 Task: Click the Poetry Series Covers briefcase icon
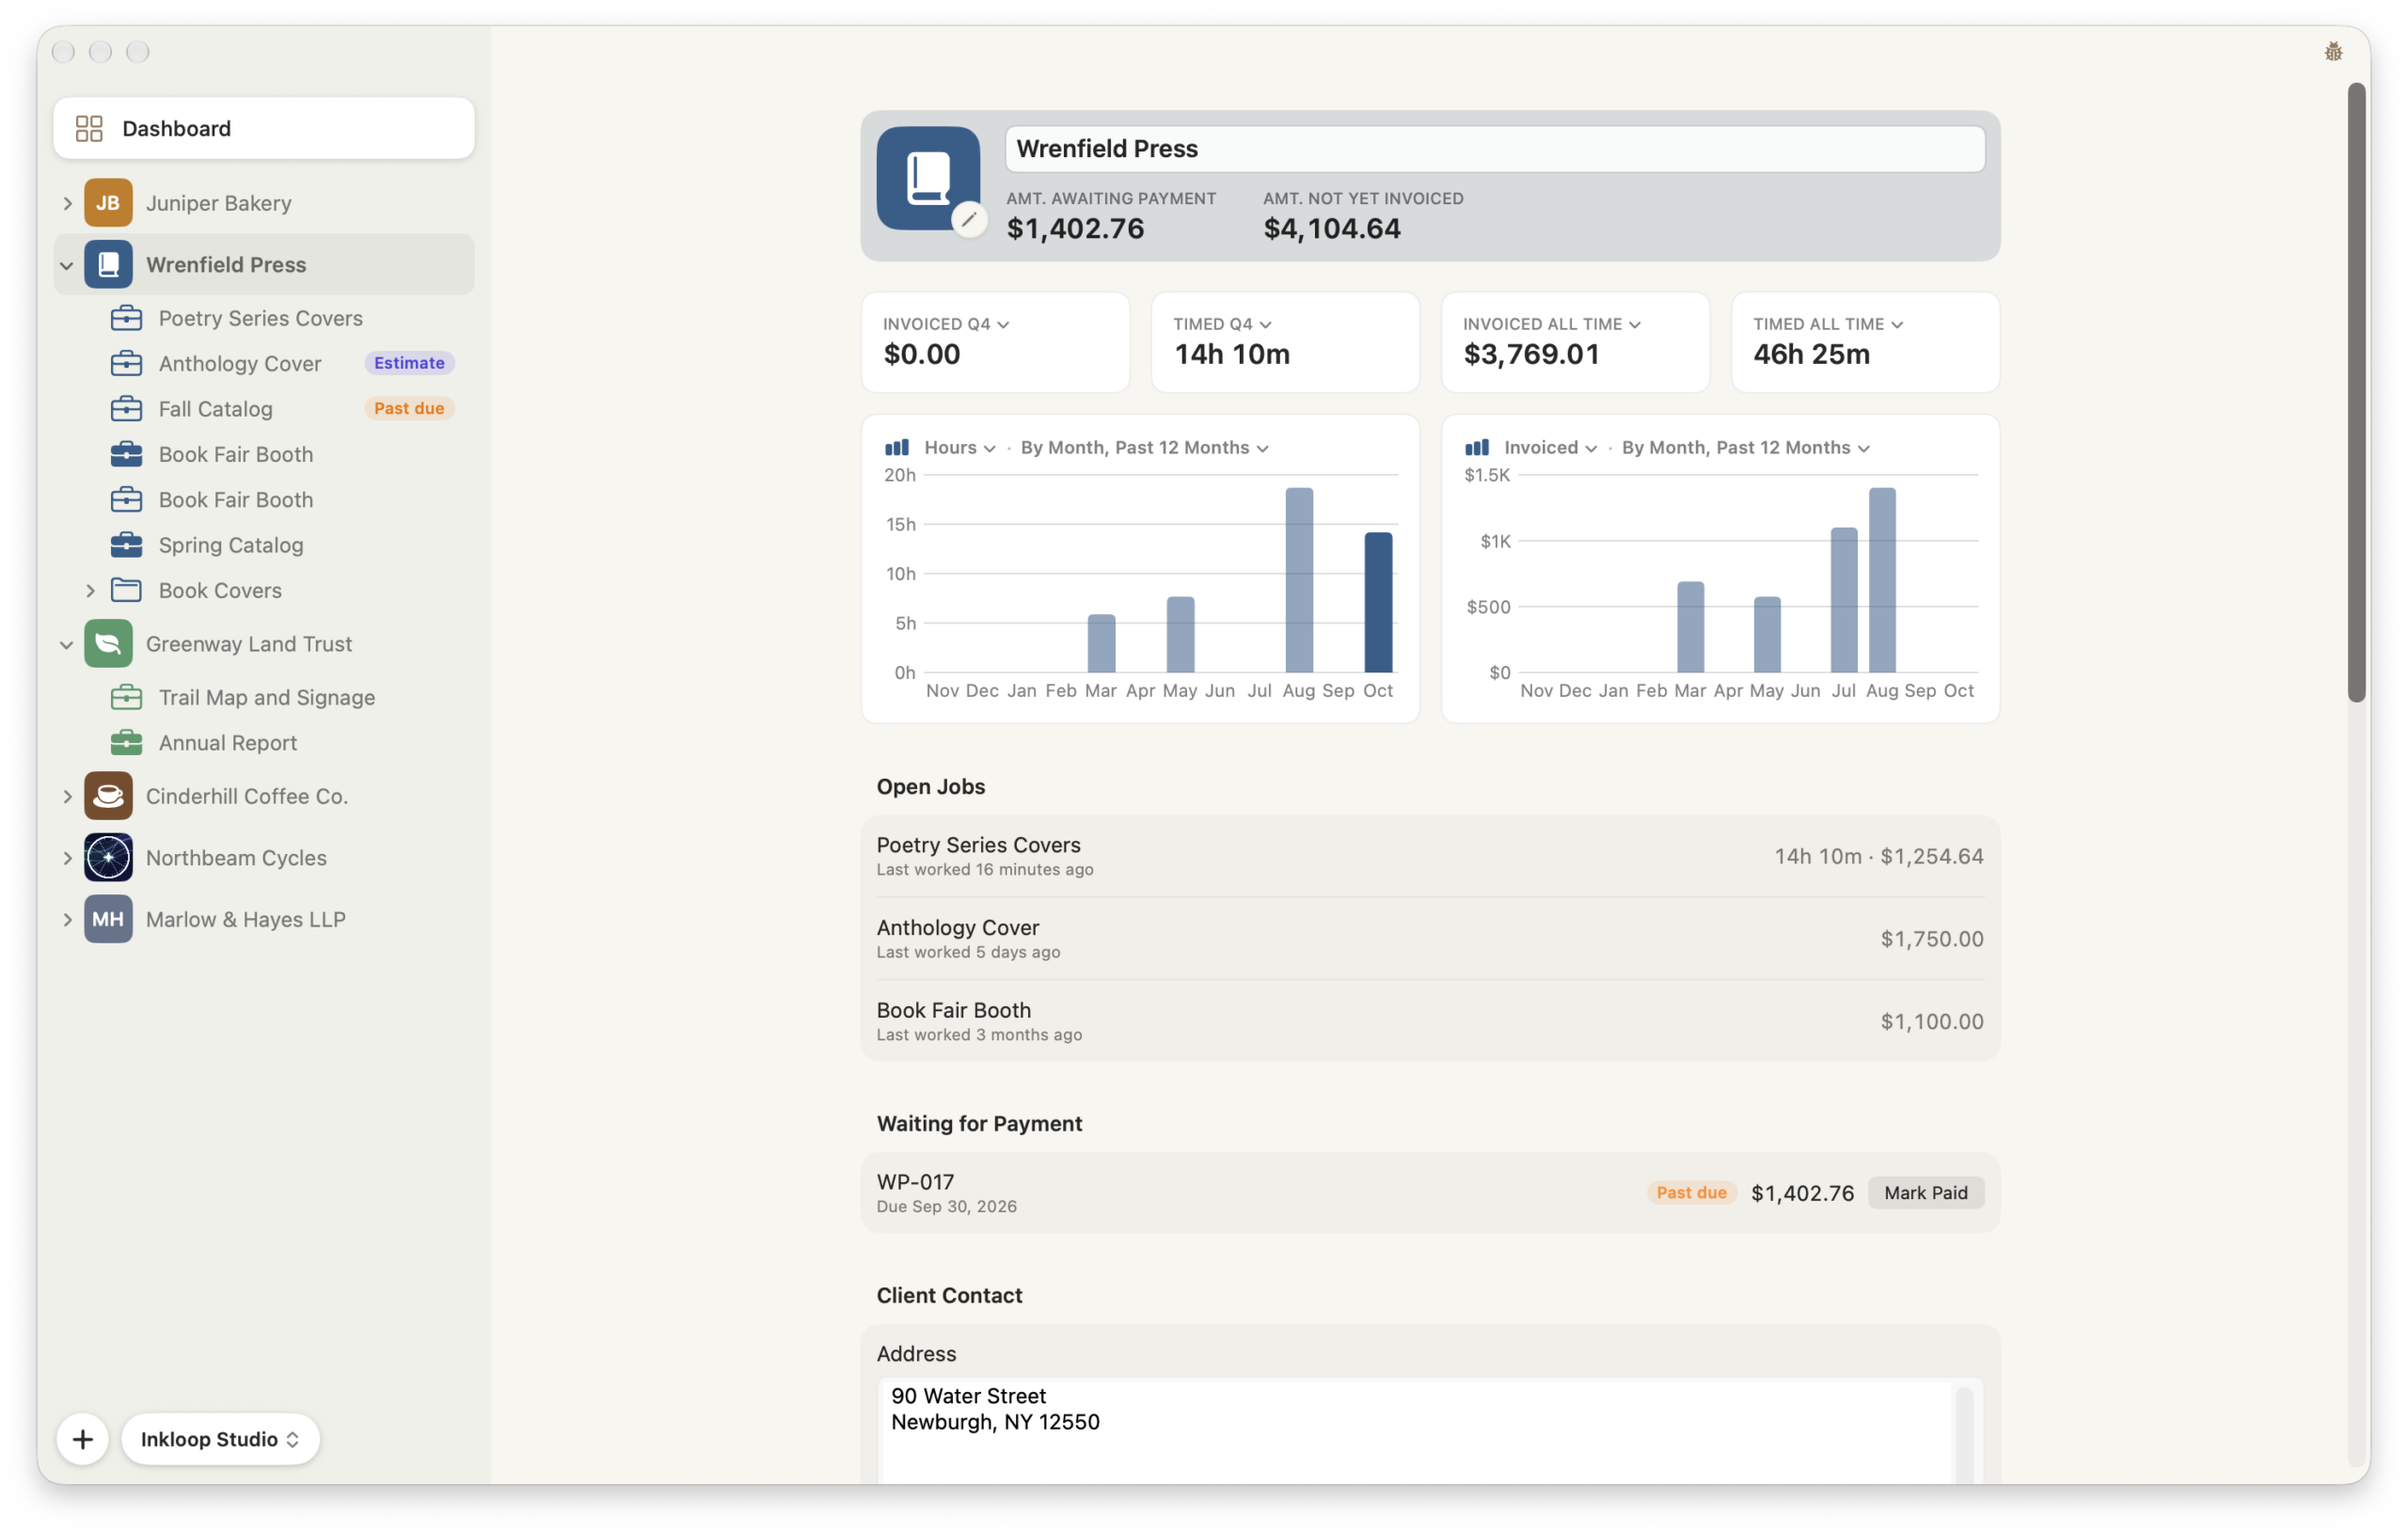tap(126, 318)
